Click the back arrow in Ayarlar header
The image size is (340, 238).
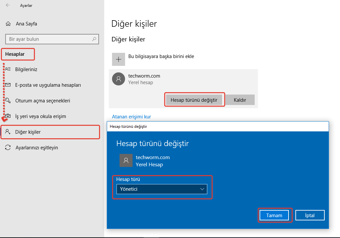[8, 5]
